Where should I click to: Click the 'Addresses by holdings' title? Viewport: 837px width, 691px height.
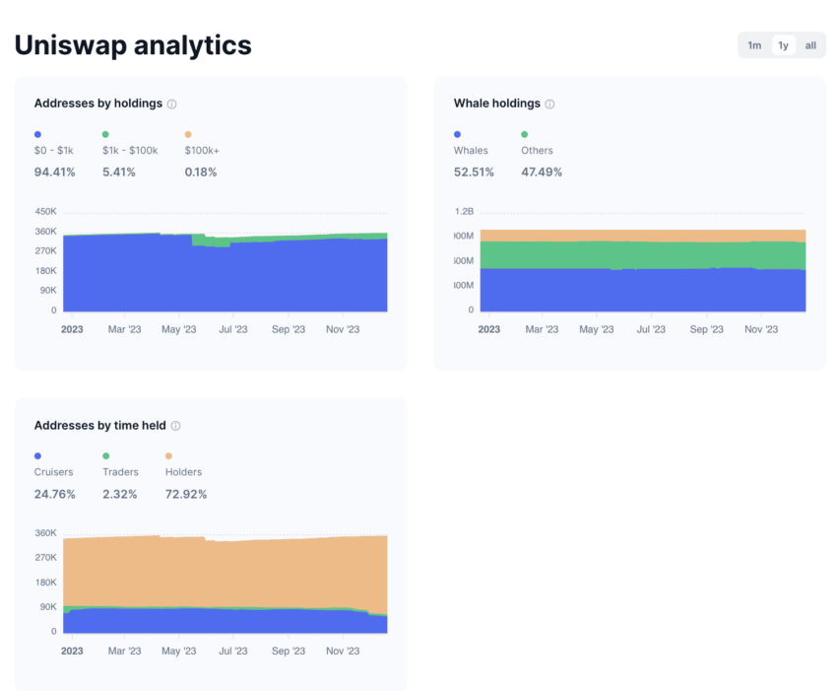(98, 104)
